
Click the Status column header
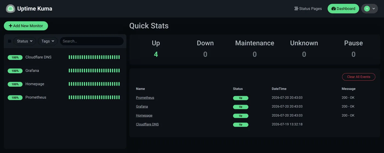(238, 89)
